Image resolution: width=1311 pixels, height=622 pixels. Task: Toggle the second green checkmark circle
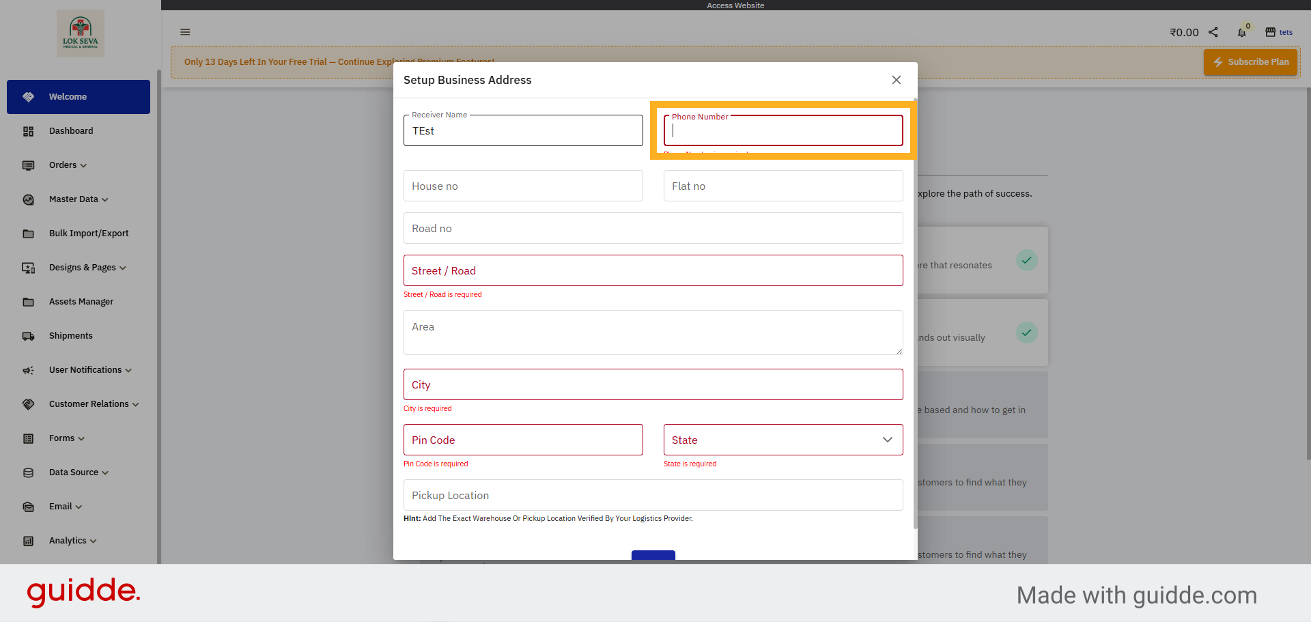(x=1026, y=333)
